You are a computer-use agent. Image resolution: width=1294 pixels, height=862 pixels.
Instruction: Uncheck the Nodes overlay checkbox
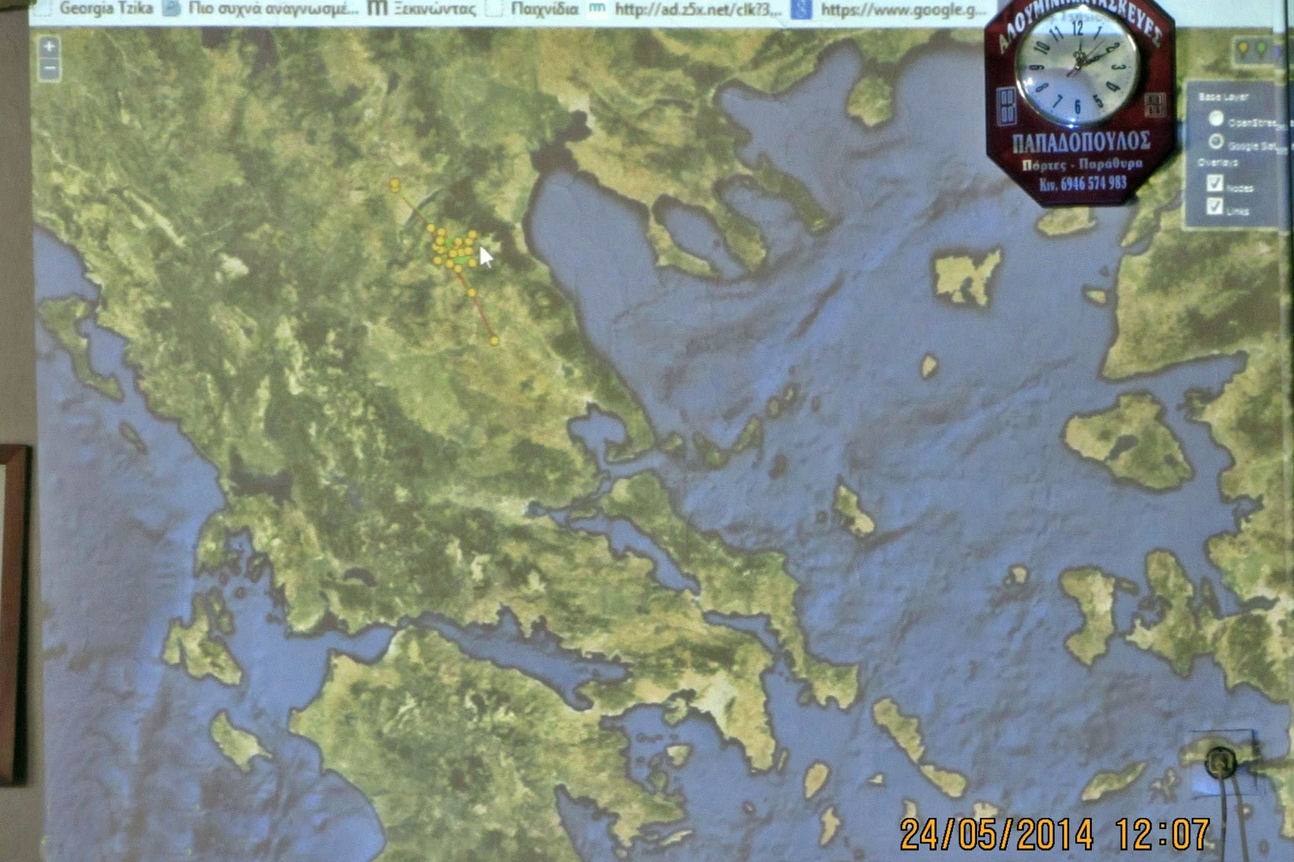[x=1214, y=183]
